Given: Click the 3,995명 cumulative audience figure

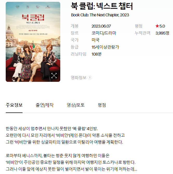Looking at the screenshot, I should coord(162,33).
